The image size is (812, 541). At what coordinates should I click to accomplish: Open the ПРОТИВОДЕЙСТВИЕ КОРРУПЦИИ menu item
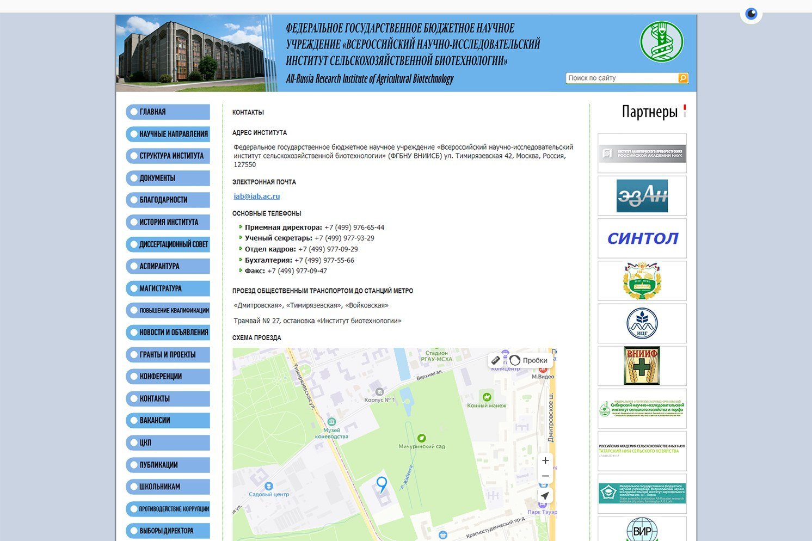coord(168,509)
